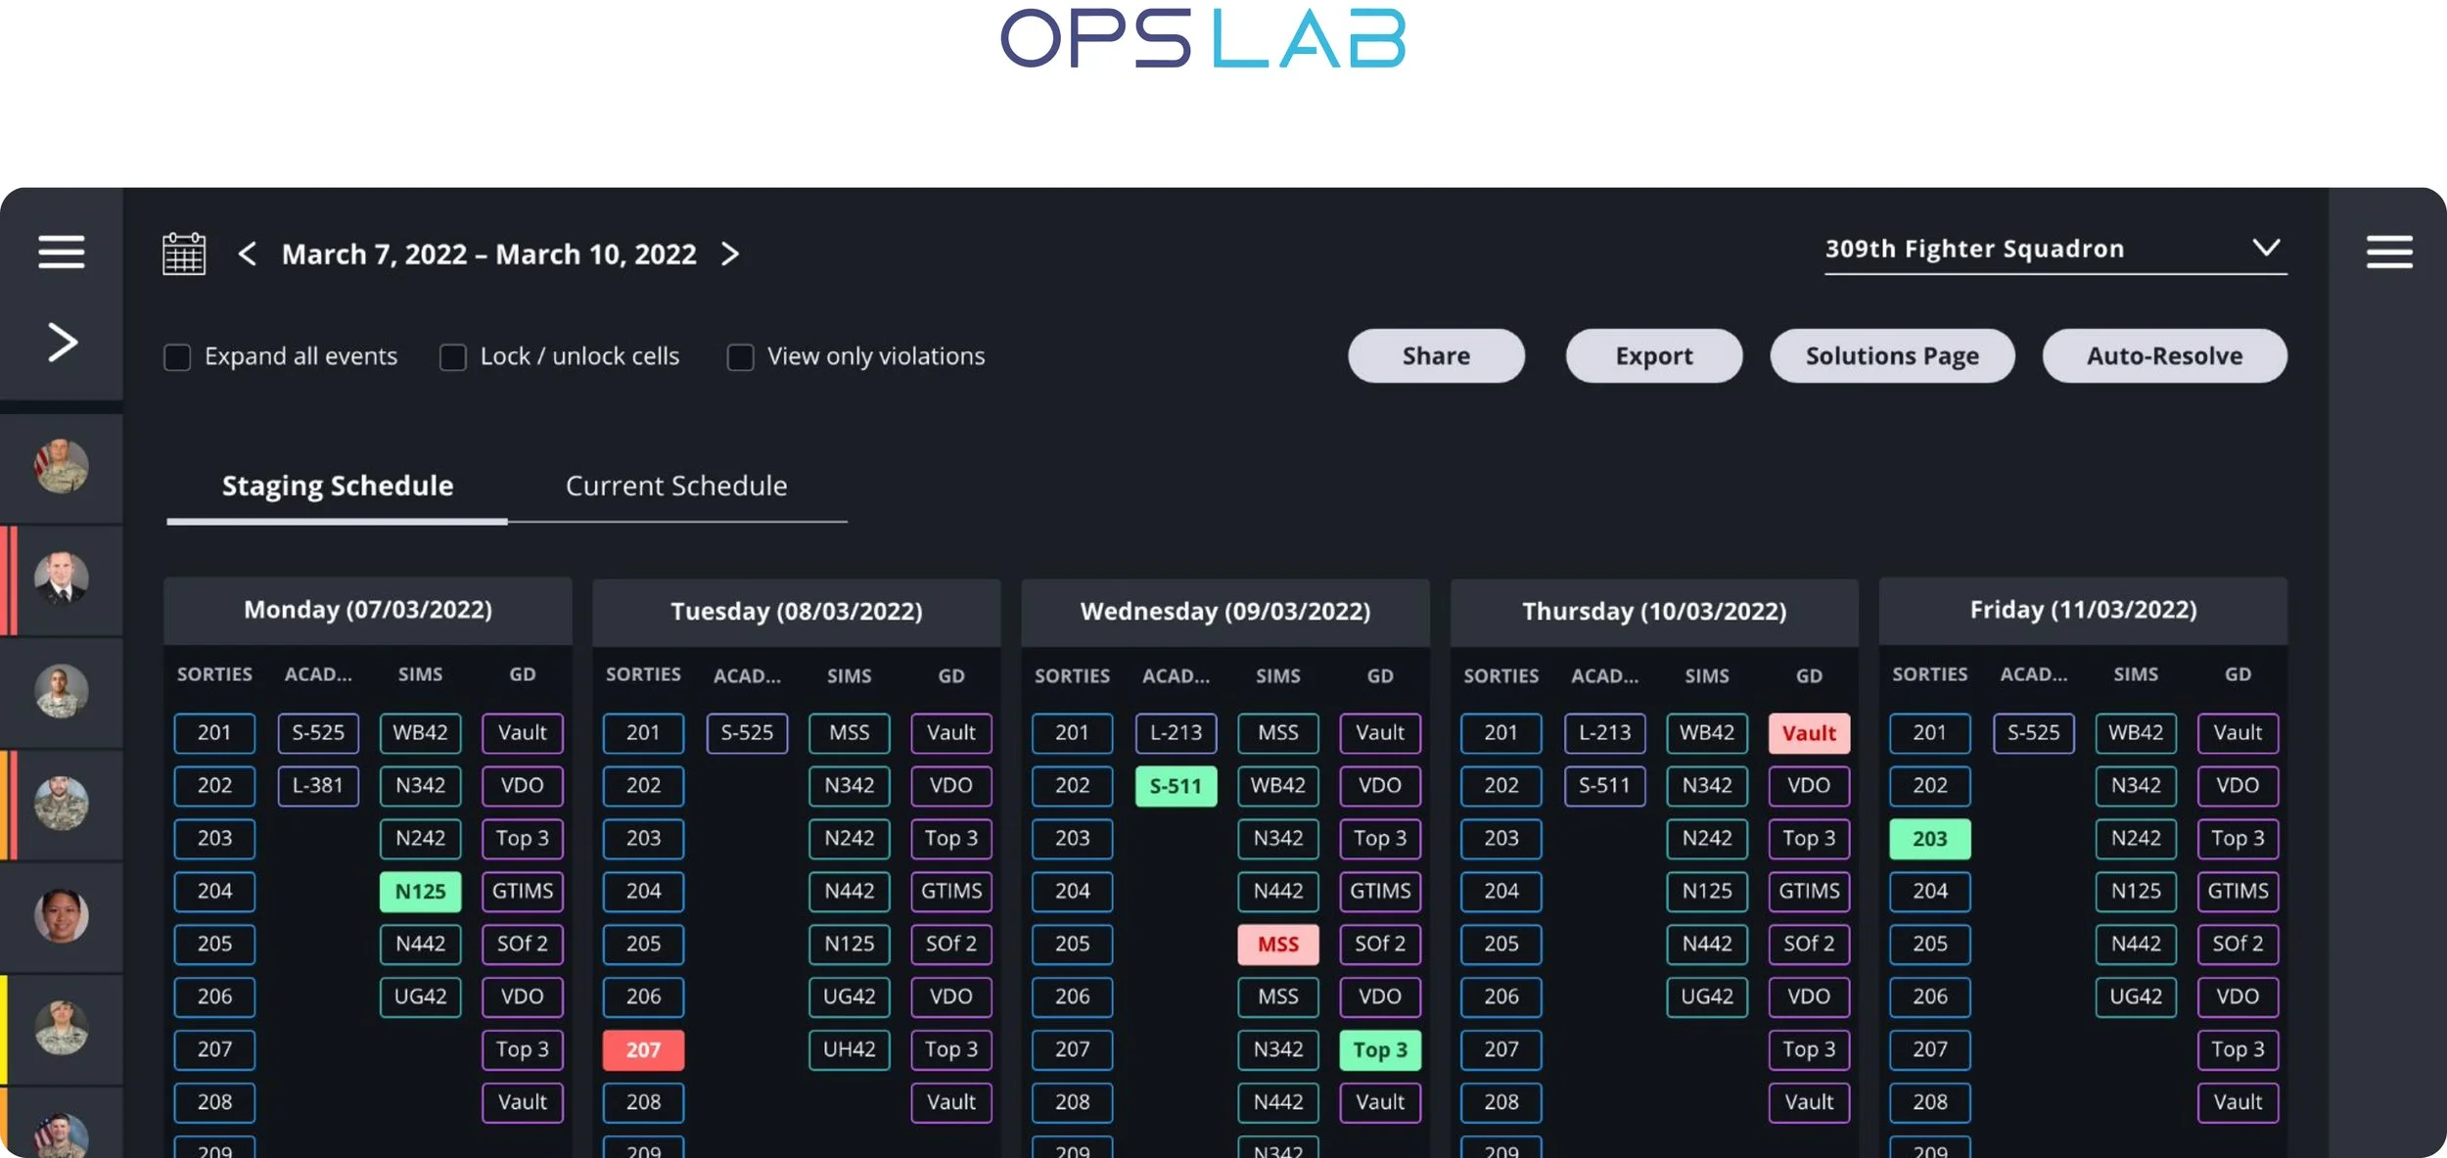This screenshot has width=2447, height=1158.
Task: Switch to the Staging Schedule tab
Action: click(x=338, y=486)
